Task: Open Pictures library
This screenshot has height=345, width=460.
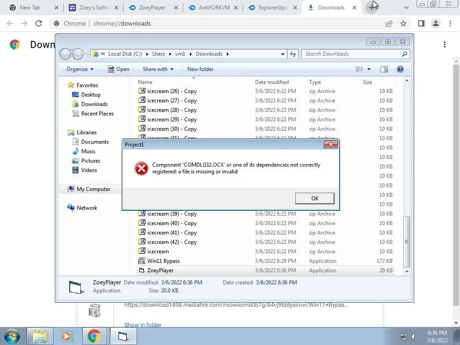Action: [90, 161]
